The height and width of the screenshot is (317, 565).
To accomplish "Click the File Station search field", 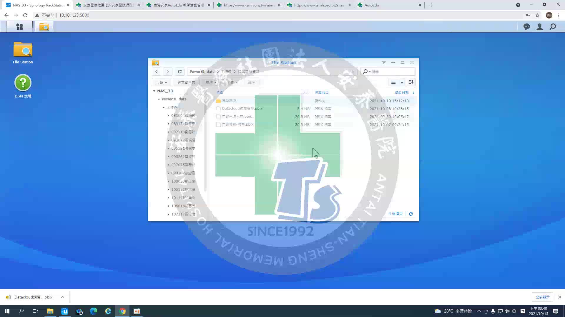I will [x=388, y=72].
